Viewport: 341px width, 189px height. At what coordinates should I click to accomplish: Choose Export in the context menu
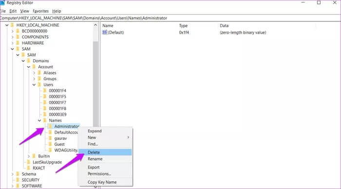point(105,167)
